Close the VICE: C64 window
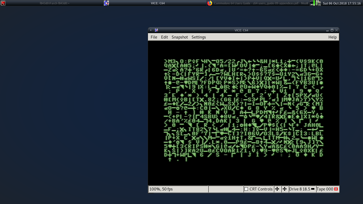 click(x=336, y=30)
